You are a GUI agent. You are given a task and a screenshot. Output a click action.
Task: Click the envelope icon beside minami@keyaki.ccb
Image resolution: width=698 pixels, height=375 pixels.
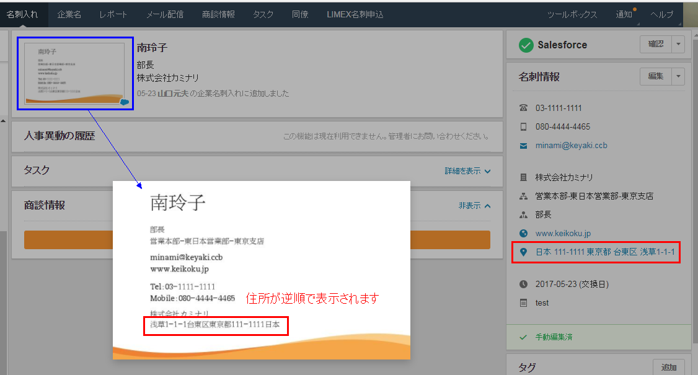click(x=523, y=146)
